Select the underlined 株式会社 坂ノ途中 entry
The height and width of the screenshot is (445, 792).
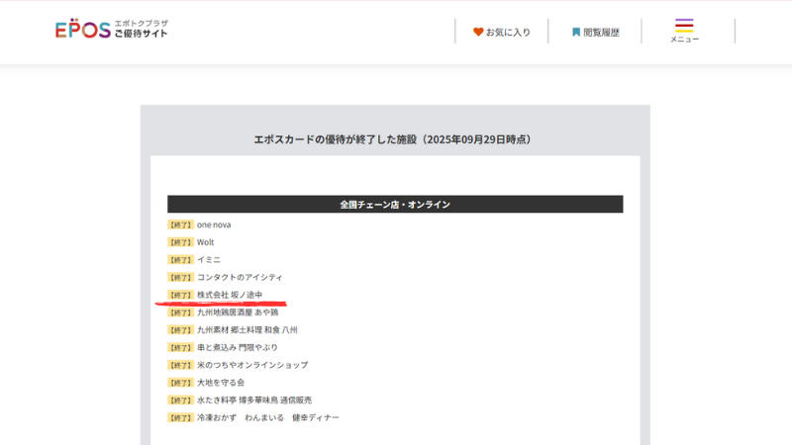228,295
